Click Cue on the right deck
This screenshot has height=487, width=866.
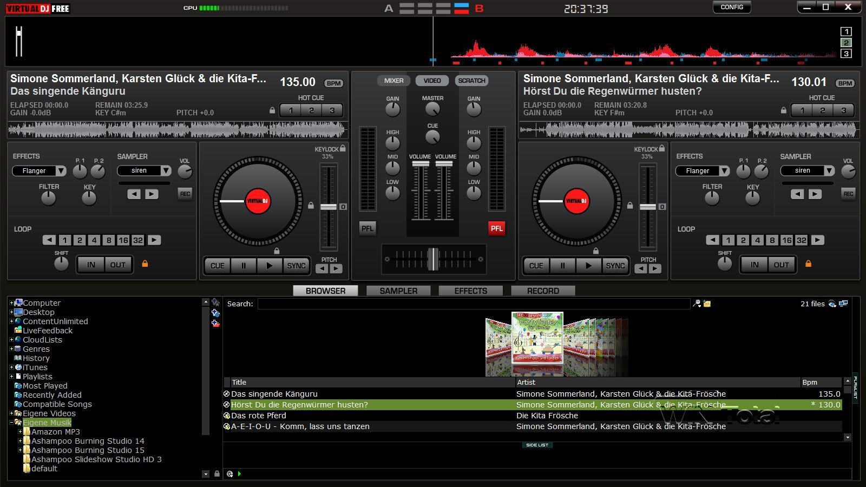(535, 265)
